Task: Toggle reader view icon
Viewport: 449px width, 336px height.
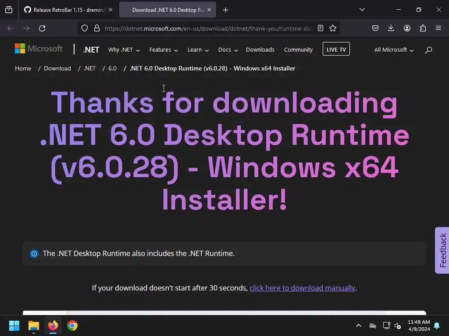Action: point(321,28)
